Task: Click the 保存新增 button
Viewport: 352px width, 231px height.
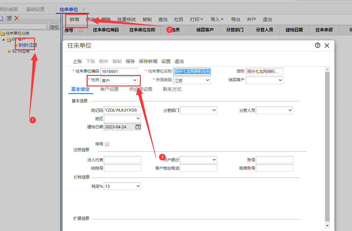Action: click(148, 61)
